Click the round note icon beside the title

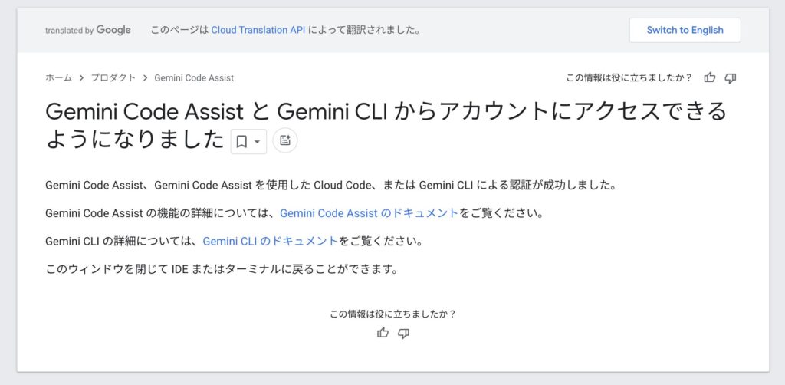click(x=285, y=140)
